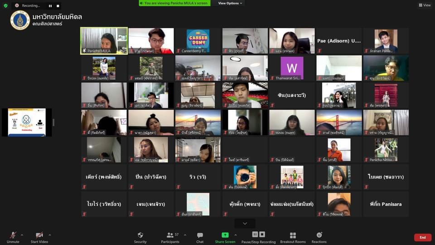Click the shared screen thumbnail on left
The height and width of the screenshot is (245, 435).
coord(27,122)
